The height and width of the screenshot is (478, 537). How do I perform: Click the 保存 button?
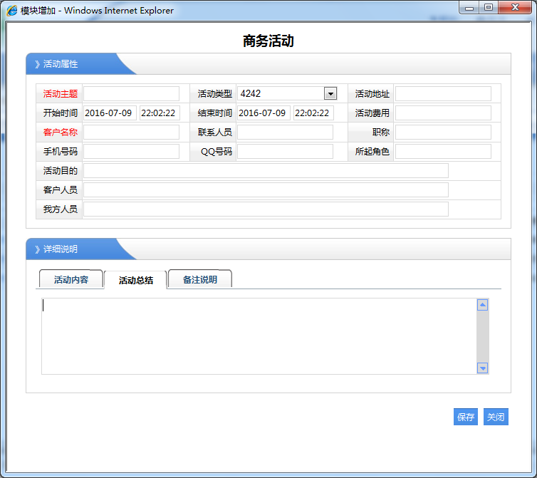(x=466, y=417)
